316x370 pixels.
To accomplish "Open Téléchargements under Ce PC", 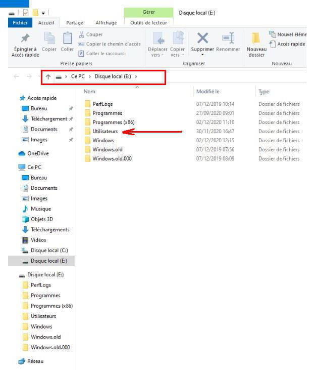I will pyautogui.click(x=50, y=230).
